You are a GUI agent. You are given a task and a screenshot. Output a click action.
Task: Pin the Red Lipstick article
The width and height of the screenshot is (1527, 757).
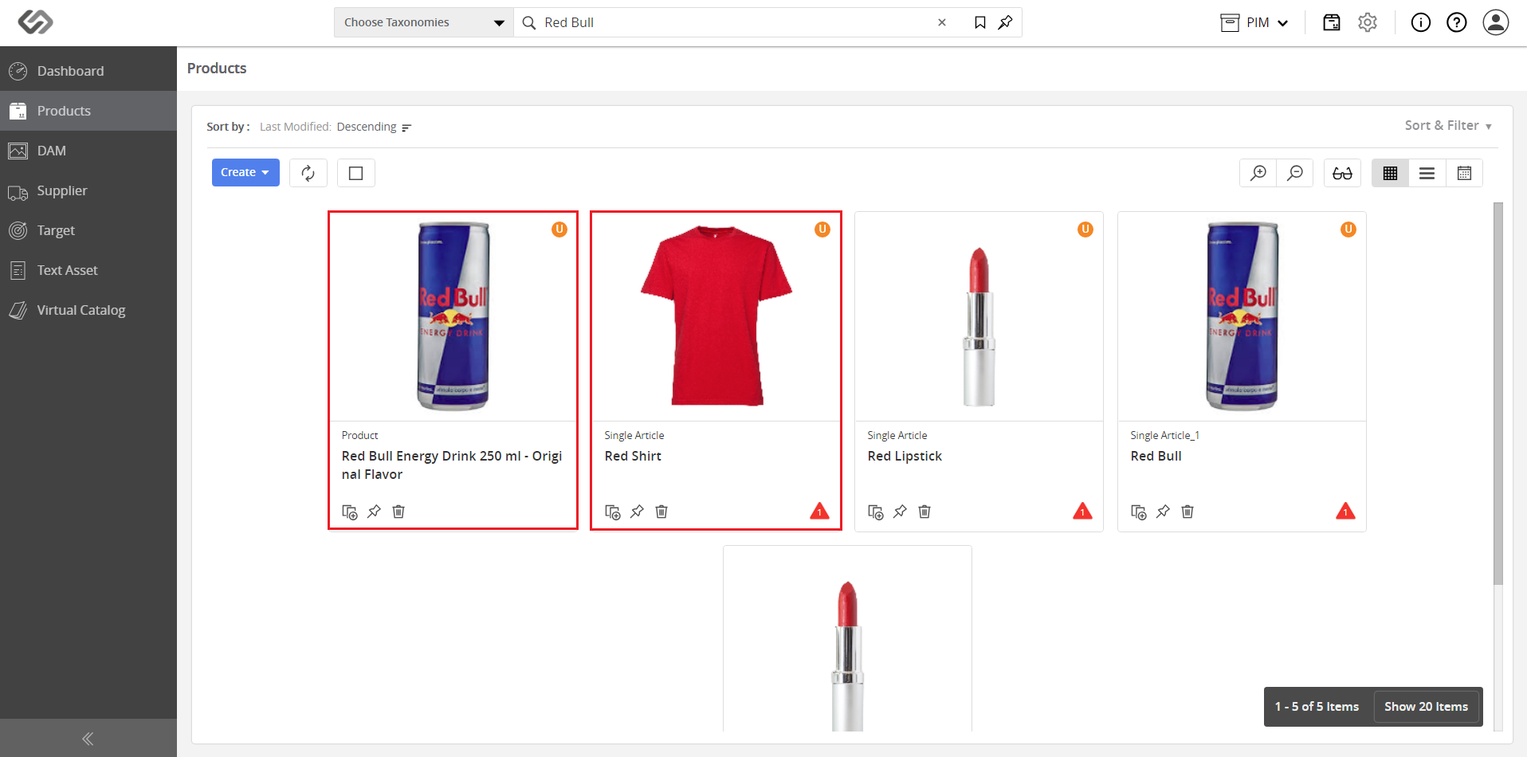(900, 512)
